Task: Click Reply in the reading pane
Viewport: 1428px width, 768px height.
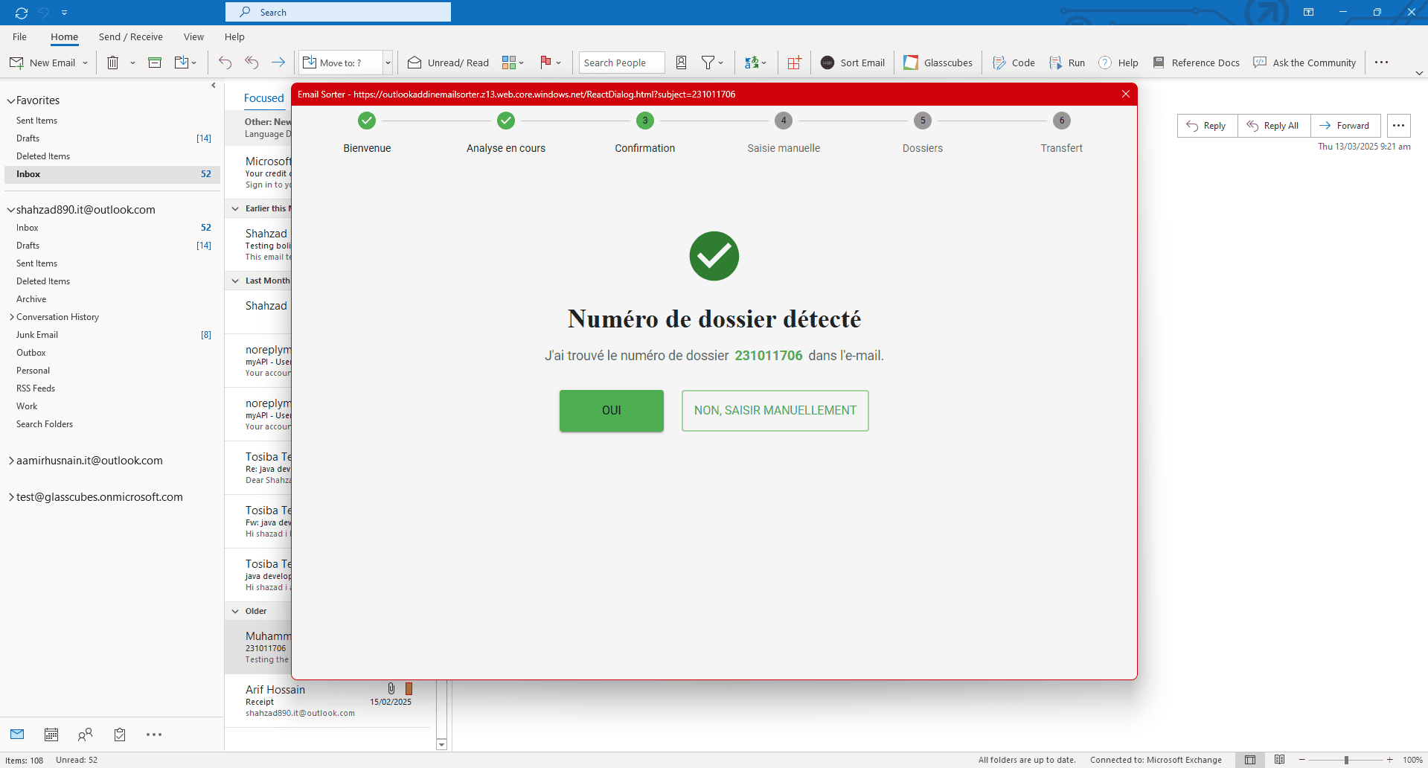Action: pyautogui.click(x=1207, y=126)
